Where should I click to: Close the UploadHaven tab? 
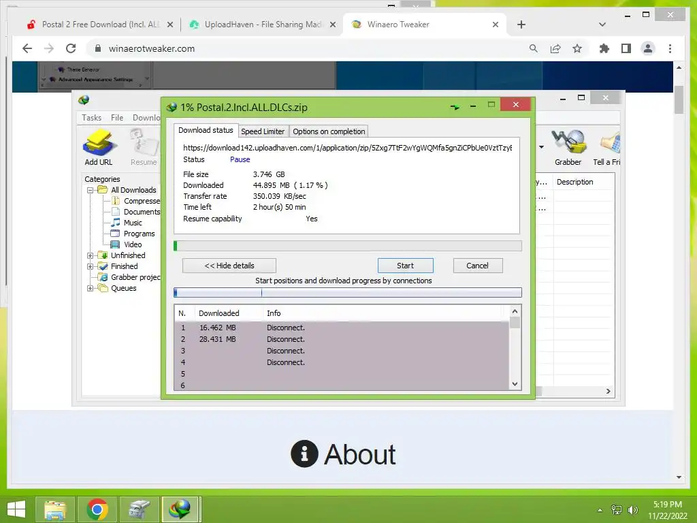pyautogui.click(x=332, y=25)
